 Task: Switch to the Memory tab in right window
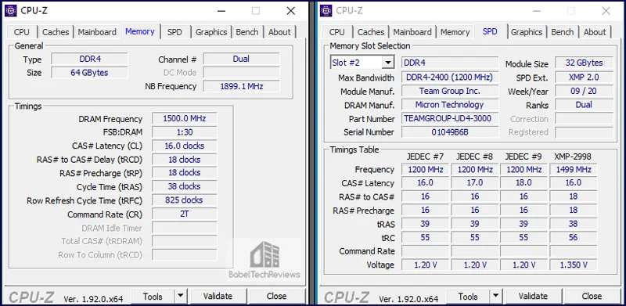(455, 32)
